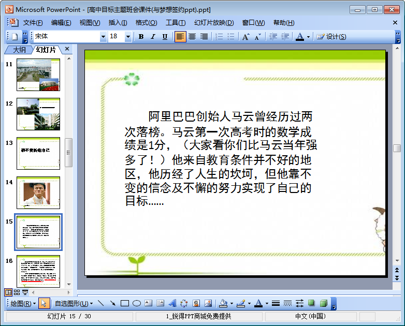Open the 自选图形(U) AutoShapes menu

[x=74, y=304]
